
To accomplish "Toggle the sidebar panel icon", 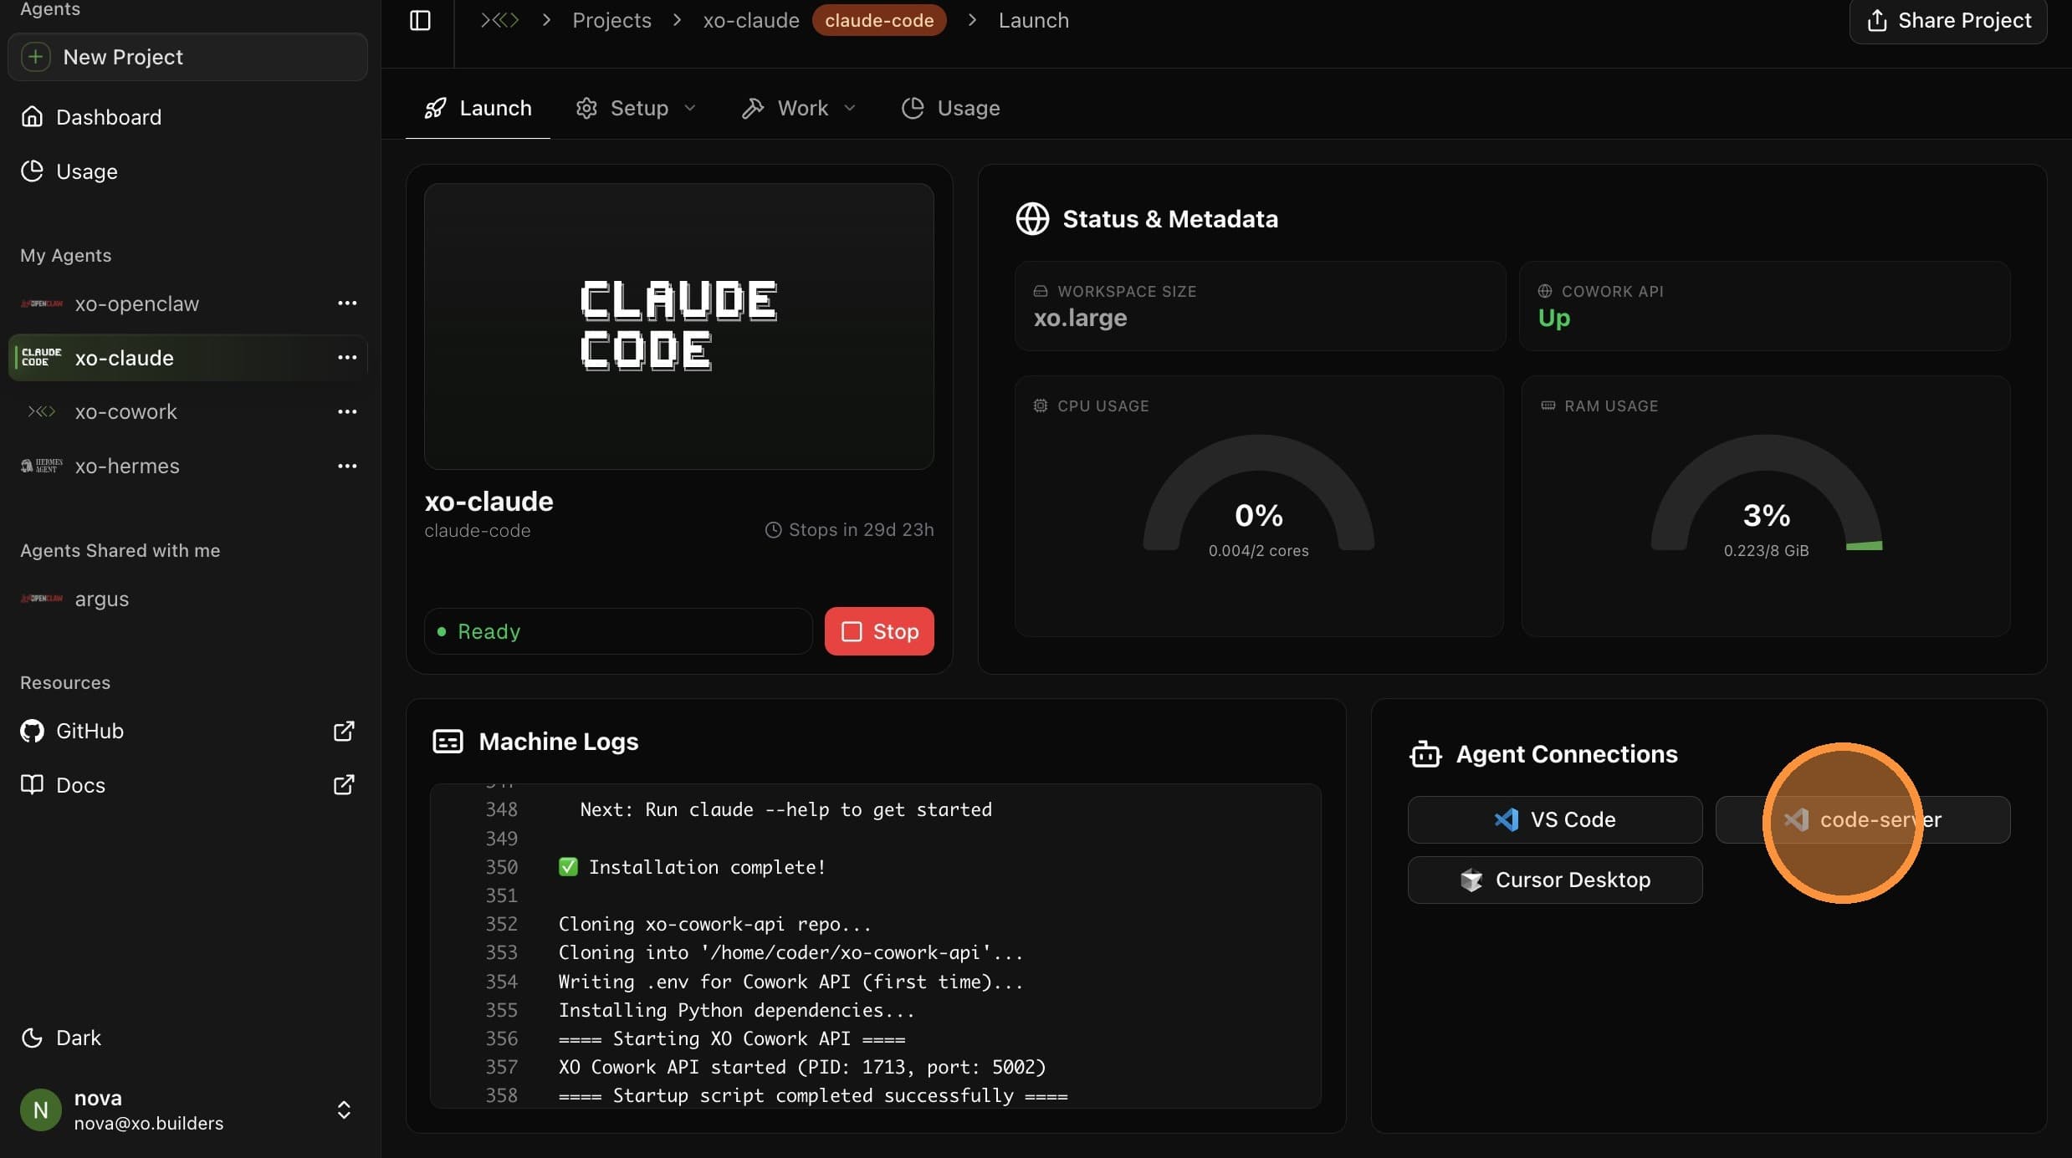I will coord(420,20).
